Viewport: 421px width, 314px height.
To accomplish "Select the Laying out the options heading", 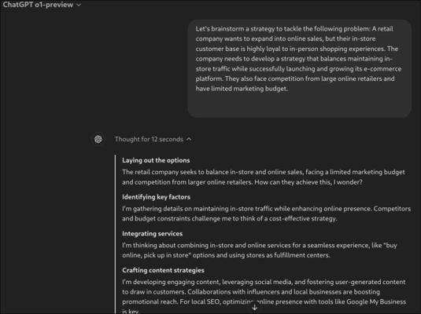I will (x=156, y=160).
